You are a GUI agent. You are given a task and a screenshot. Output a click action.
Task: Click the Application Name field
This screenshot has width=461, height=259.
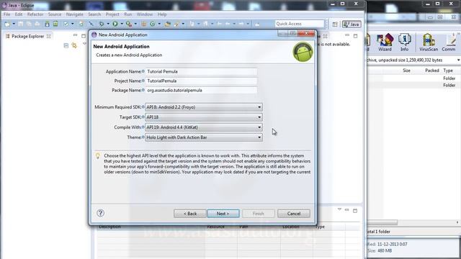[x=201, y=71]
